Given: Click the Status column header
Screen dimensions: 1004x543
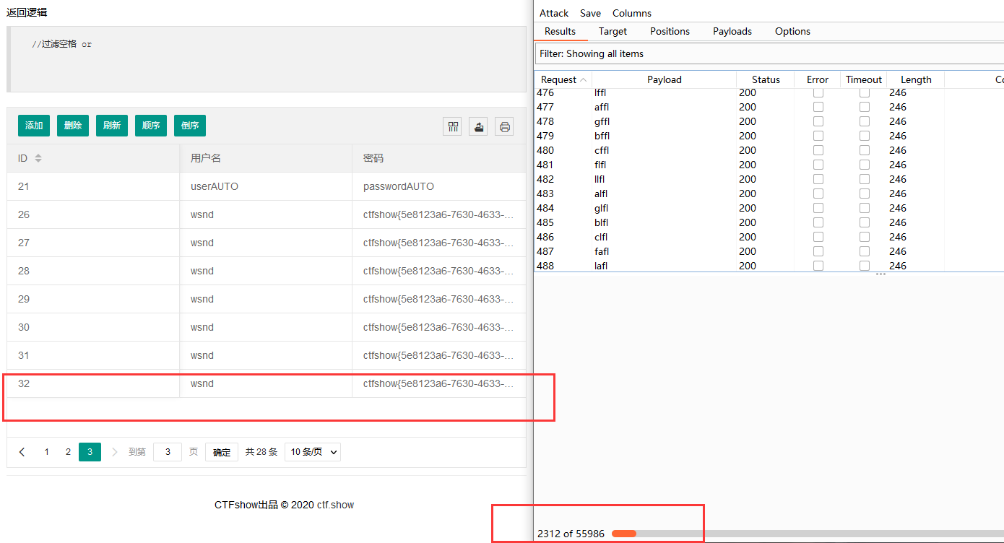Looking at the screenshot, I should (766, 79).
